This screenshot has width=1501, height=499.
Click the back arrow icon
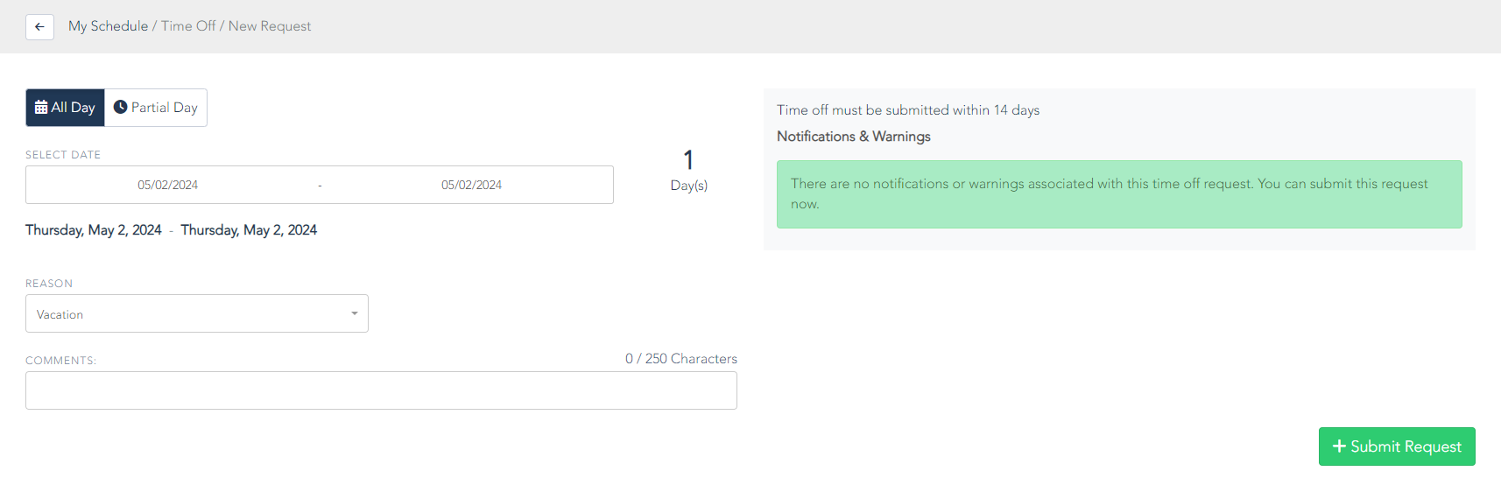tap(39, 26)
